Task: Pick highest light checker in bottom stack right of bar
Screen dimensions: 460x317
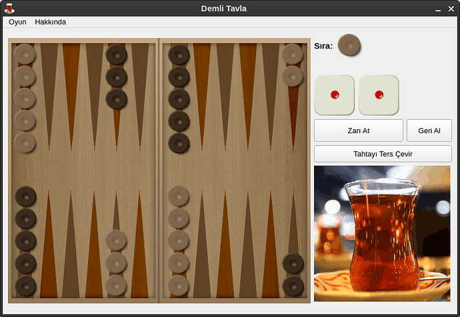Action: [179, 196]
